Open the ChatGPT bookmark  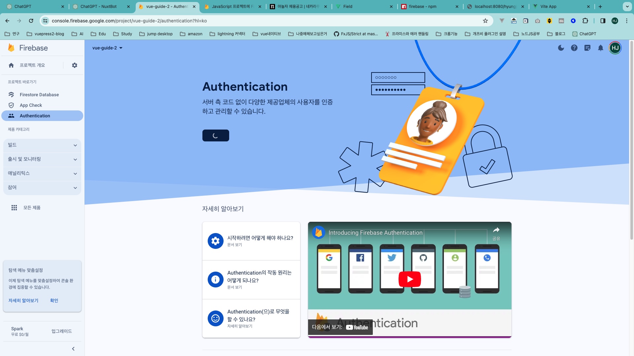[x=584, y=34]
